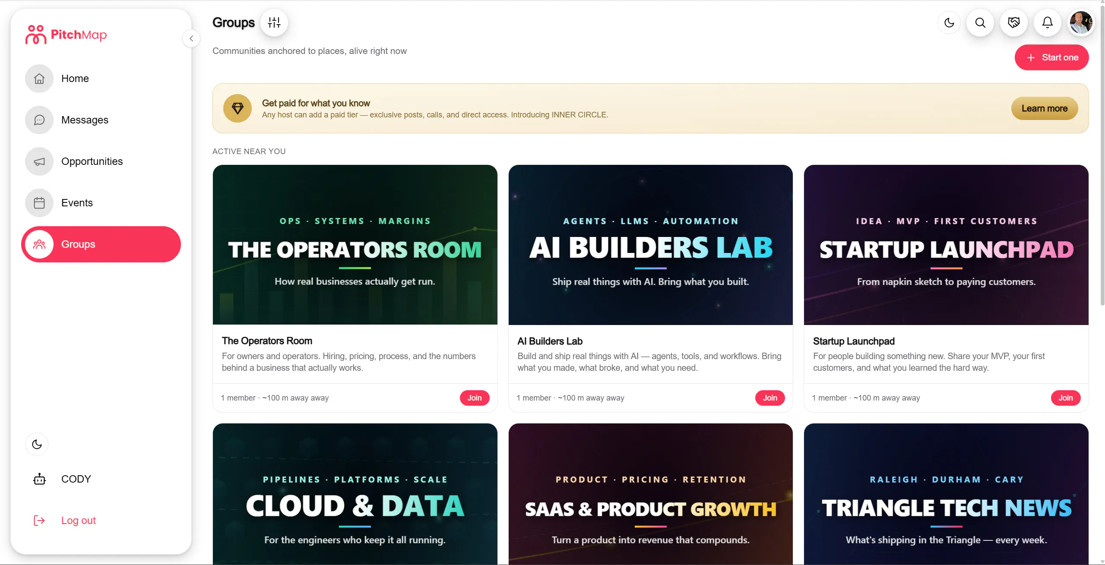Open the Home sidebar icon
1105x565 pixels.
(x=39, y=79)
